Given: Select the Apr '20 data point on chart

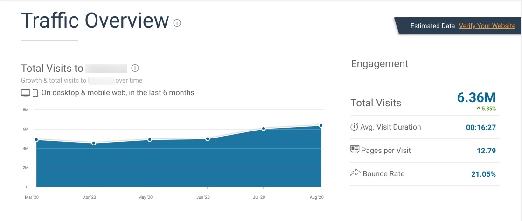Looking at the screenshot, I should 94,143.
